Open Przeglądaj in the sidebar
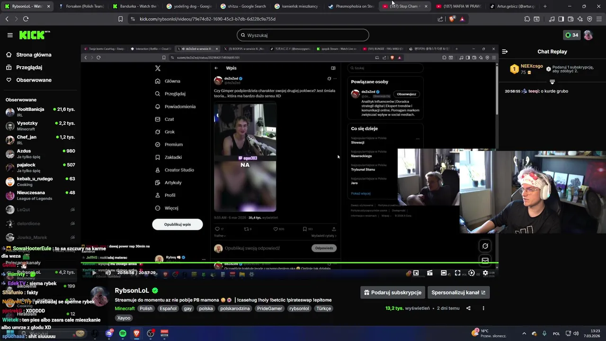This screenshot has width=606, height=341. pyautogui.click(x=29, y=68)
